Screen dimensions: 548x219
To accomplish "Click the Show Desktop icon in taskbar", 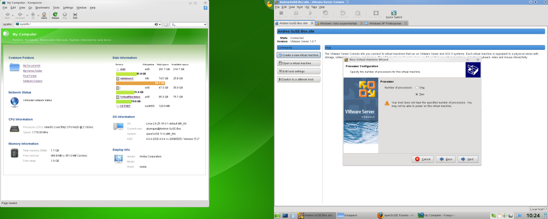I will tap(285, 215).
